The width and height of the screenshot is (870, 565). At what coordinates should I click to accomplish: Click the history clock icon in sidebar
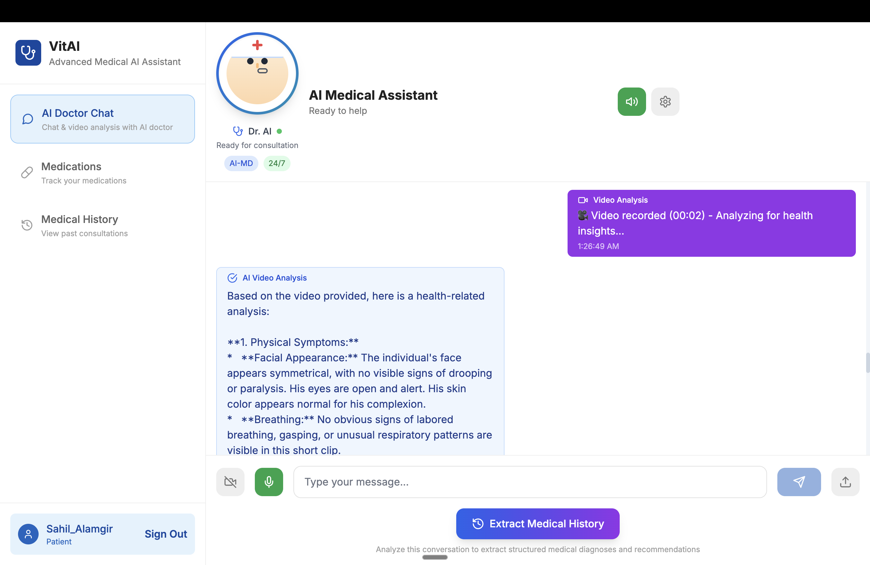27,225
